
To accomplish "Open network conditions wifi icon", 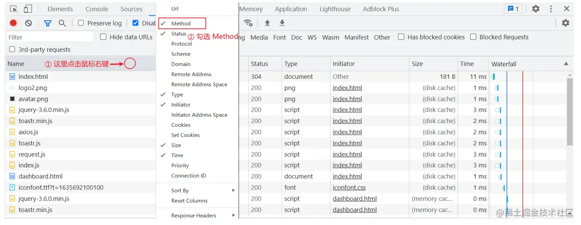I will [x=248, y=23].
